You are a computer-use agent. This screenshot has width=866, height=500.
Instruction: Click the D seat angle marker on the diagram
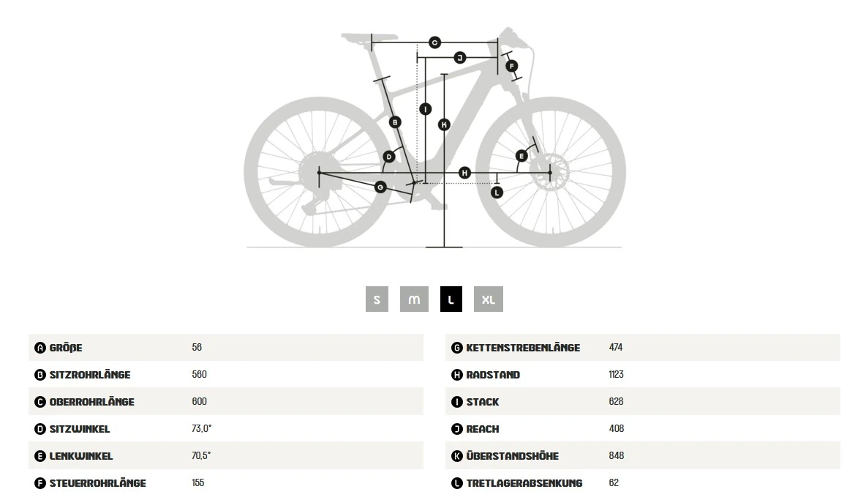389,157
